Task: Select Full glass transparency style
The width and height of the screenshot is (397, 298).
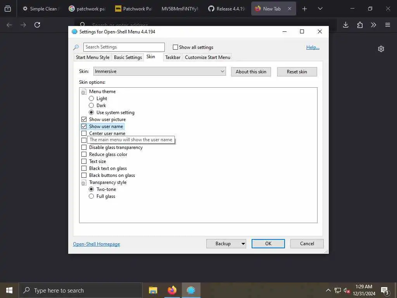Action: pos(91,196)
